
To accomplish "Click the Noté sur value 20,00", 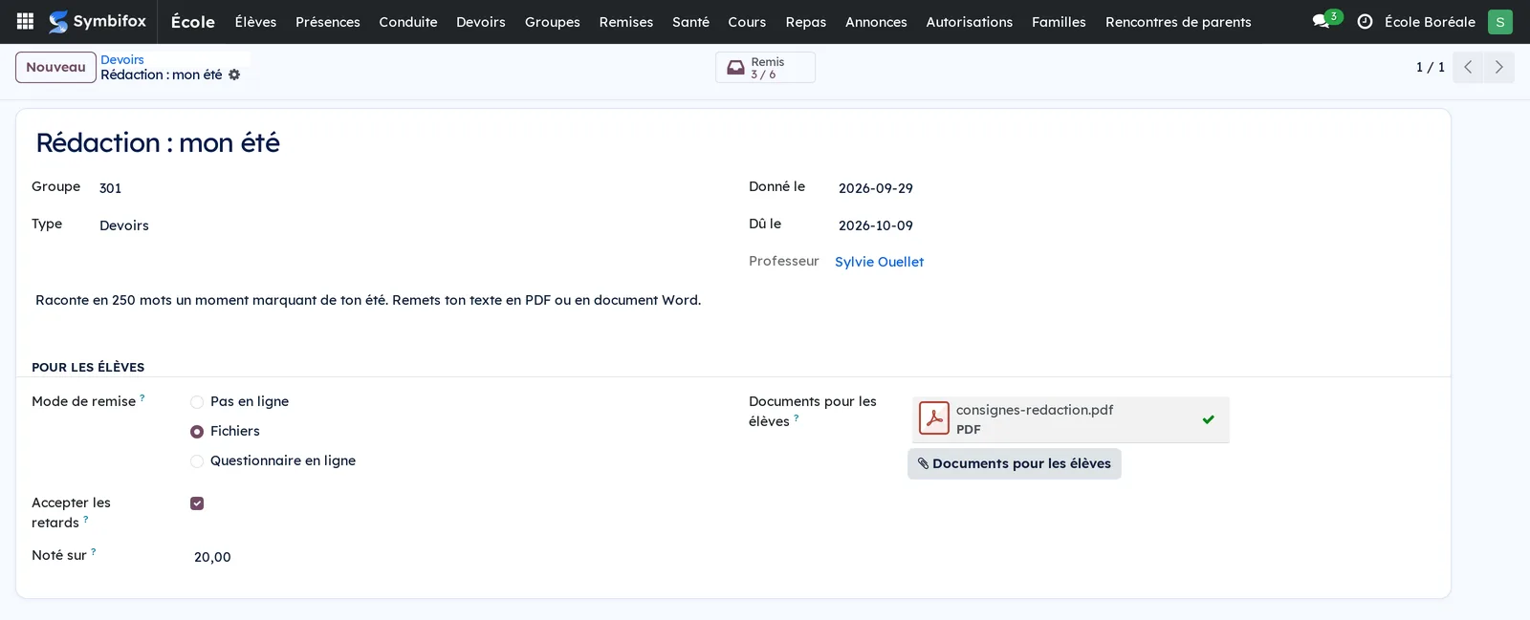I will click(212, 557).
